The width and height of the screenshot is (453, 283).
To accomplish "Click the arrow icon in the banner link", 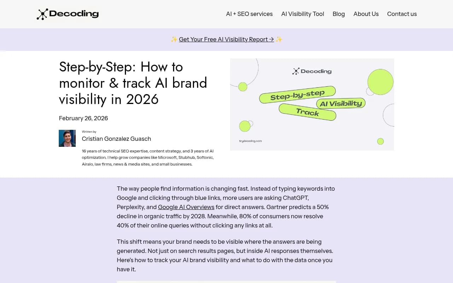I will pos(272,39).
